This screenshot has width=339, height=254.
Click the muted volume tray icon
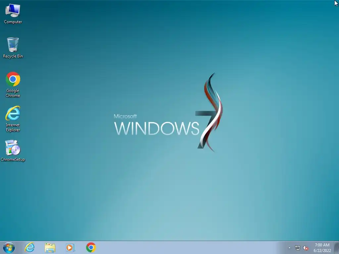click(306, 248)
